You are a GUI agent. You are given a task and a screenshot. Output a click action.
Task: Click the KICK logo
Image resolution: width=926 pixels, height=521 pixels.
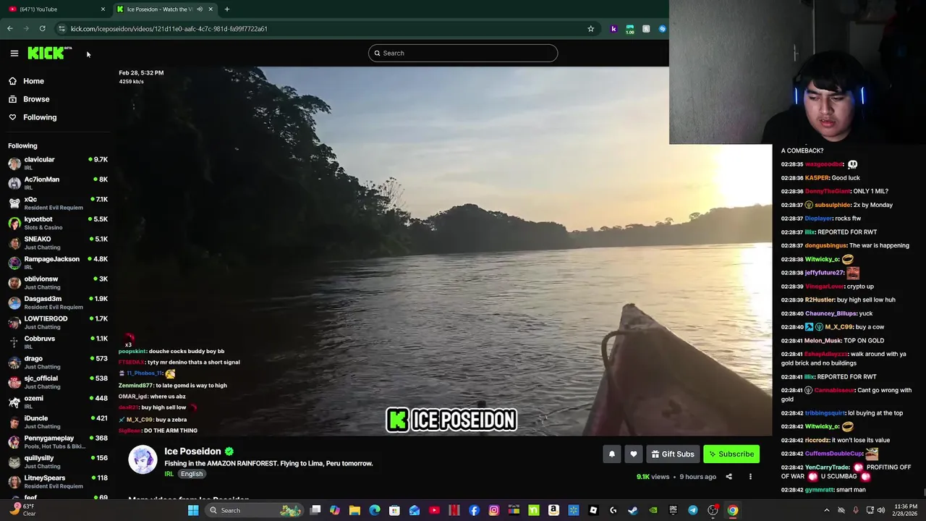click(49, 53)
